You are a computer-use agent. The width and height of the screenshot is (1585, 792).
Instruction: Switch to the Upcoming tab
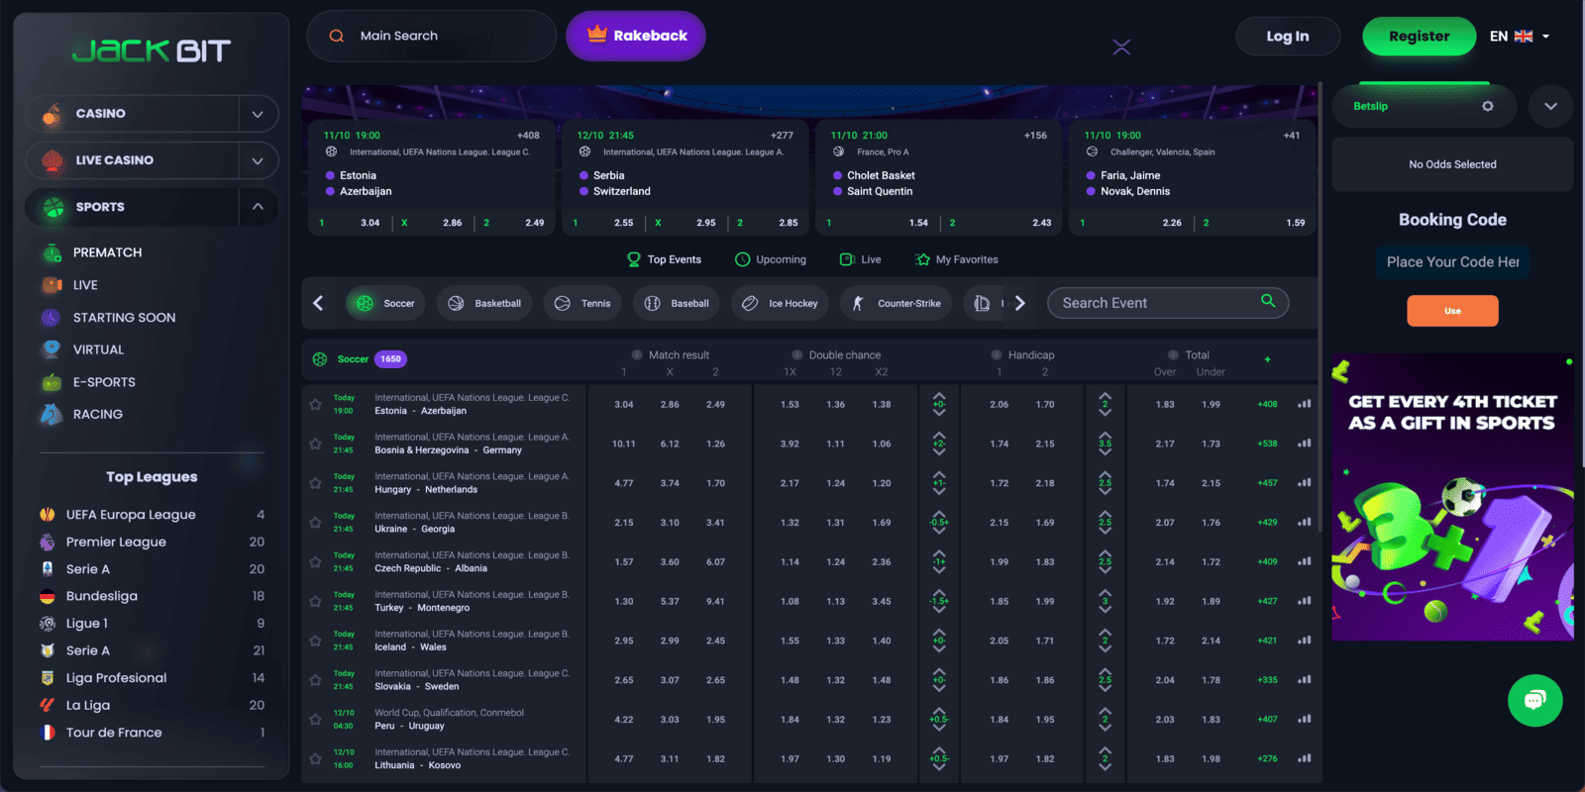(x=771, y=259)
